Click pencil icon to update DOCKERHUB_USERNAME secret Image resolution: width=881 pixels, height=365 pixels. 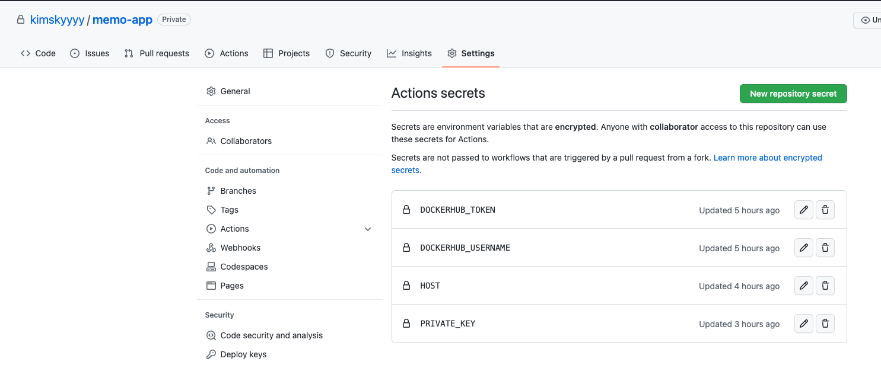point(804,248)
